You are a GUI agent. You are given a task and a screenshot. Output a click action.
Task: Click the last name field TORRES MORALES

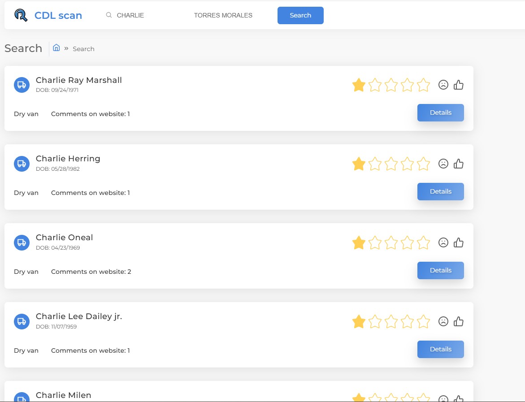[223, 15]
